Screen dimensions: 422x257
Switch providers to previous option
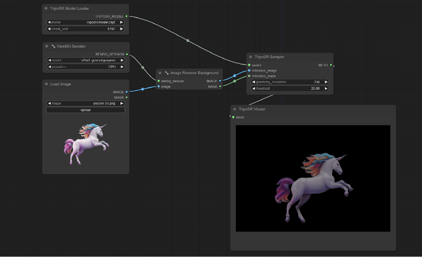[50, 67]
